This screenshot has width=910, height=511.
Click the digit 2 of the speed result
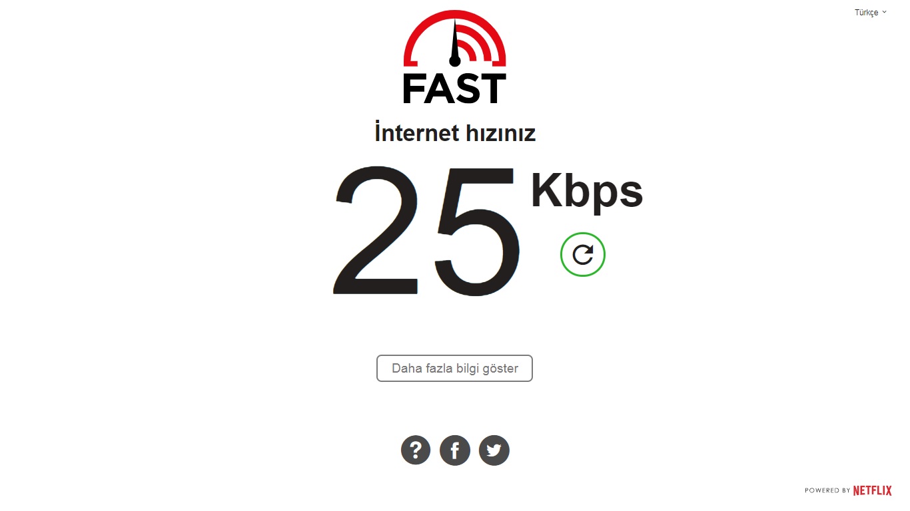[376, 230]
